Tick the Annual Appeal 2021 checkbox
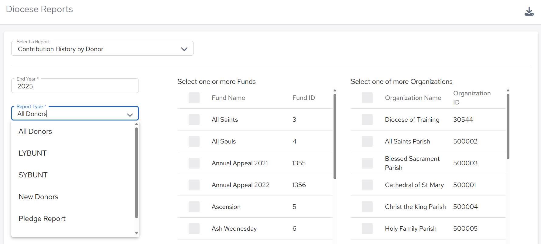Screen dimensions: 541x244 click(x=194, y=163)
